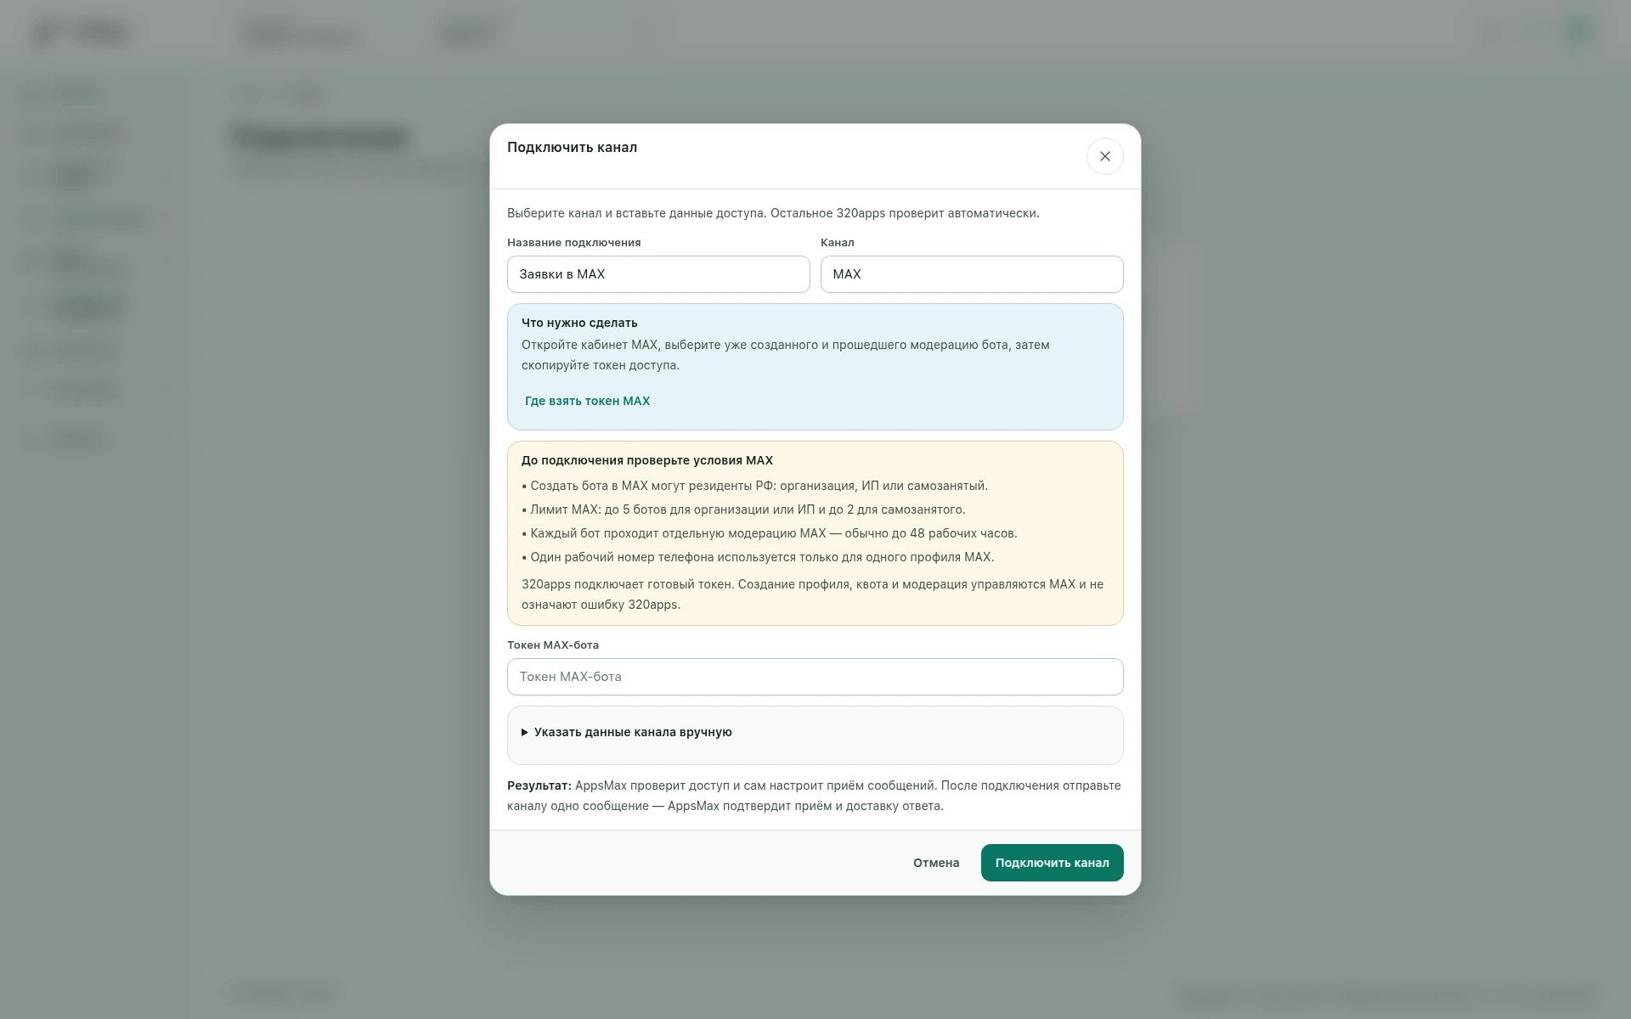This screenshot has width=1631, height=1019.
Task: Click the Подключить канал submit button
Action: click(1052, 863)
